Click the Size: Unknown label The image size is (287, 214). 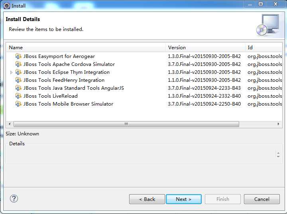(22, 134)
